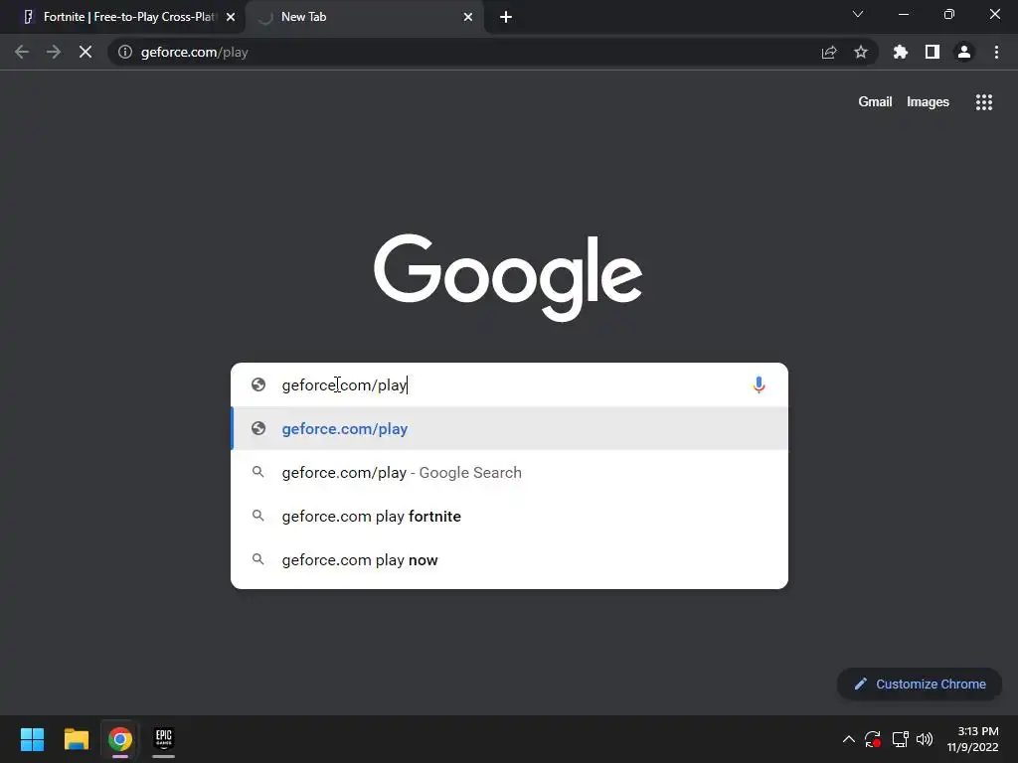Open a new tab with the plus button
The image size is (1018, 763).
506,17
